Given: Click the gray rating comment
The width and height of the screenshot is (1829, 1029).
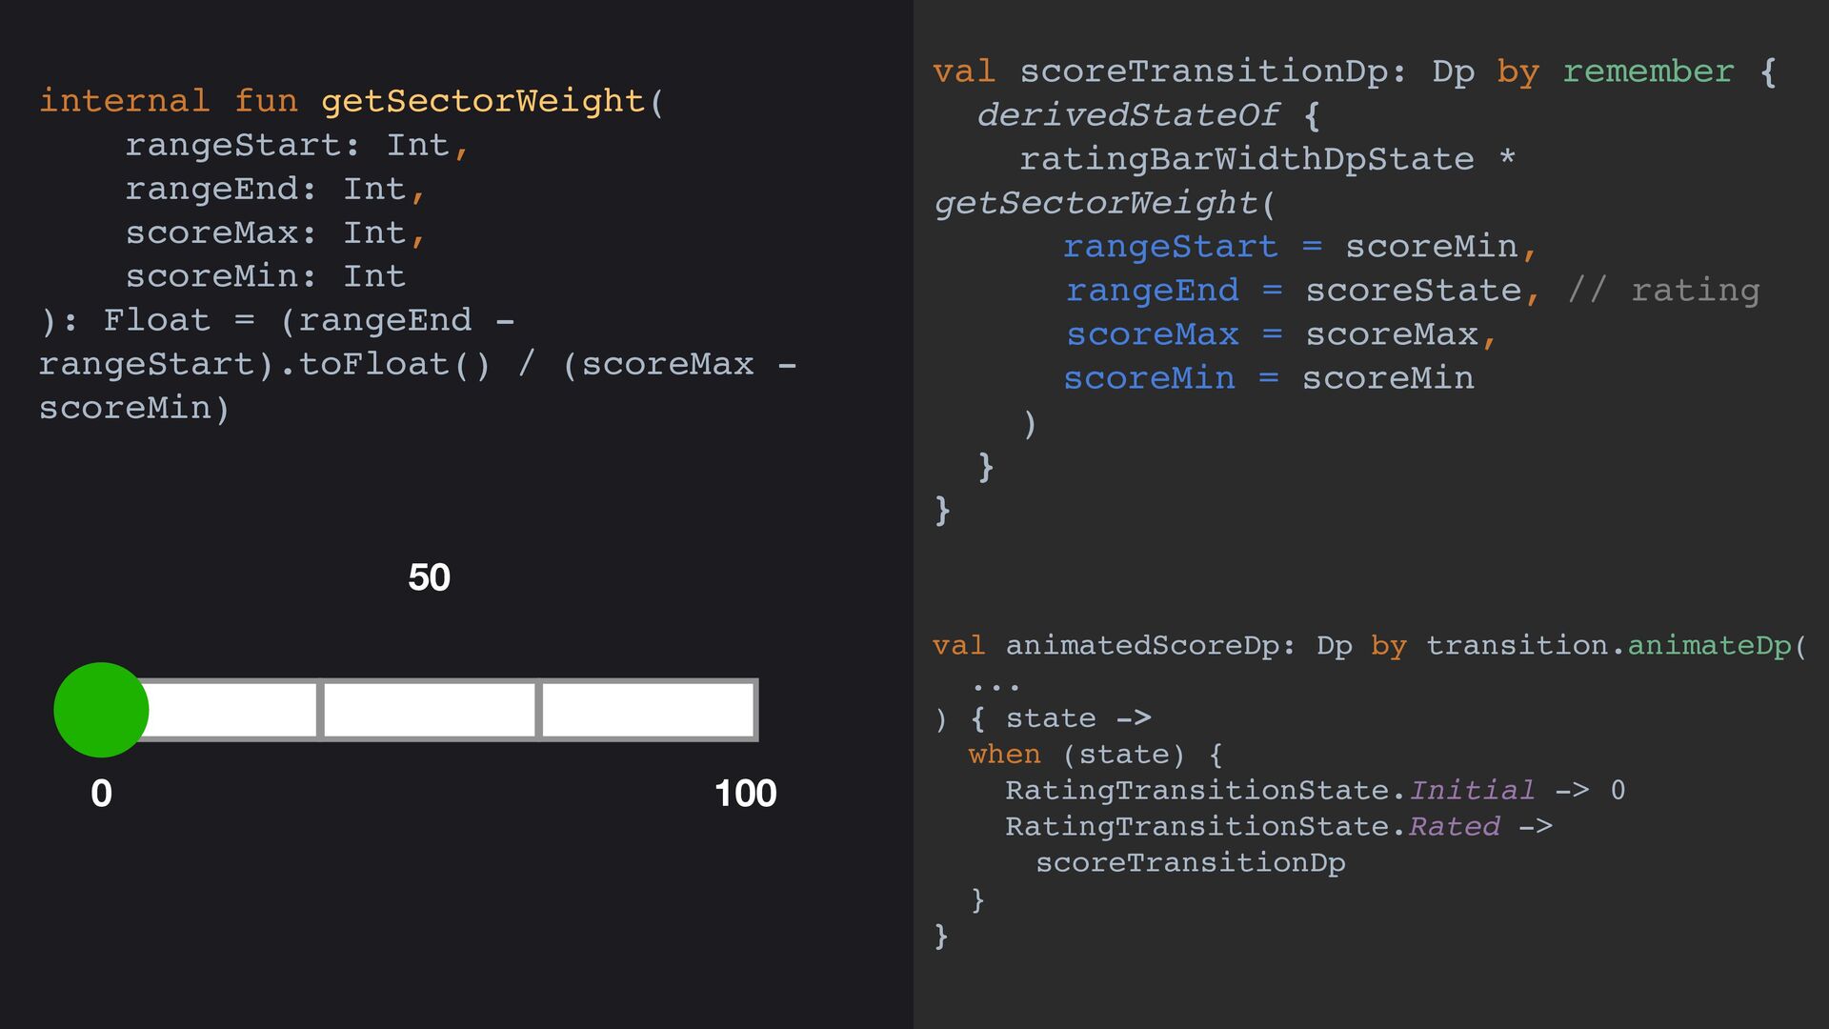Looking at the screenshot, I should pos(1663,291).
